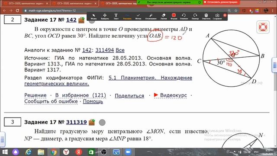
Task: Click the Все analogs link
Action: point(120,50)
